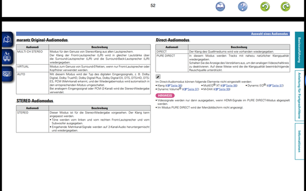
Task: Click the green forward arrow icon
Action: 285,7
